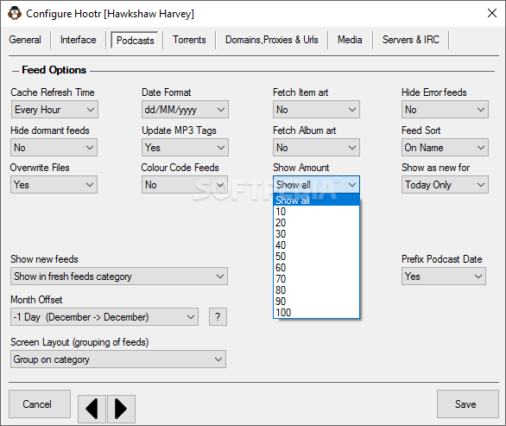The height and width of the screenshot is (426, 506).
Task: Select 90 in Show Amount list
Action: (x=316, y=302)
